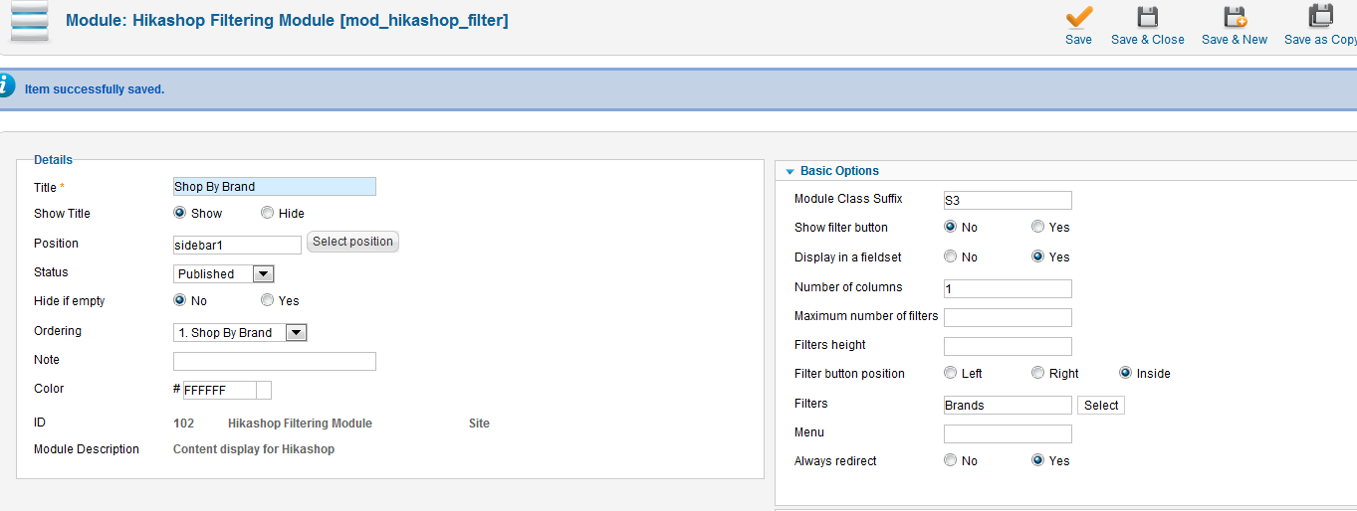Click the Number of columns field
Image resolution: width=1357 pixels, height=511 pixels.
tap(1008, 288)
